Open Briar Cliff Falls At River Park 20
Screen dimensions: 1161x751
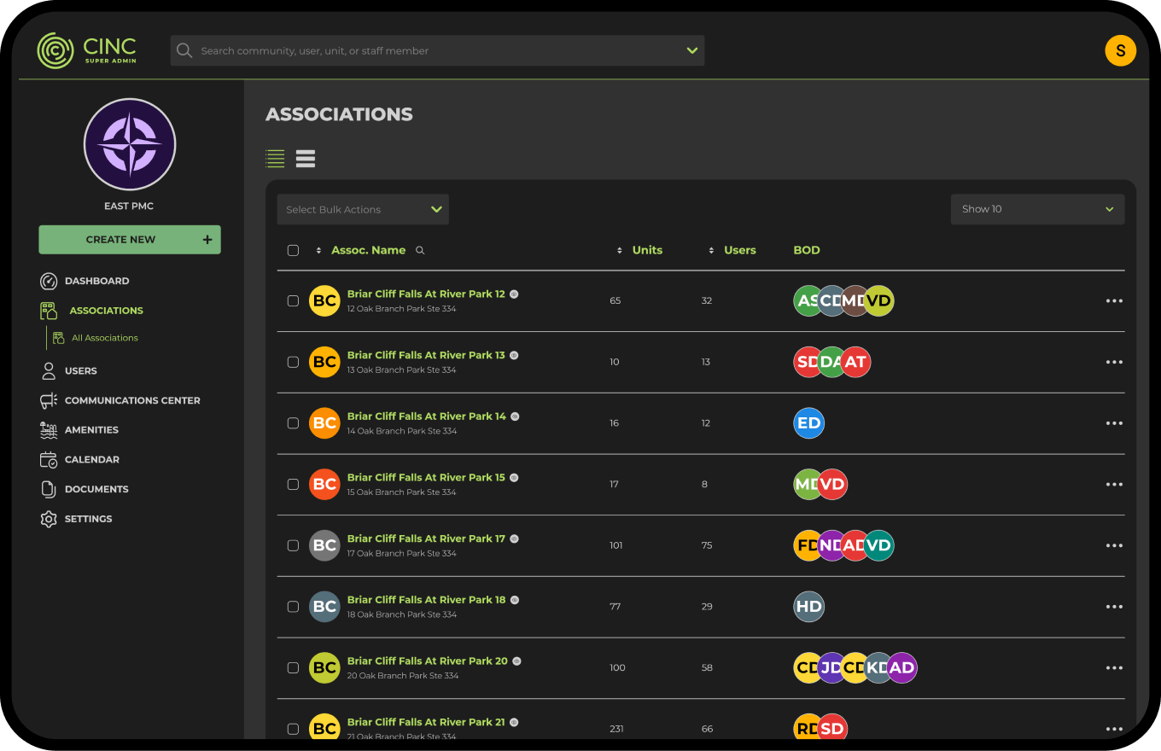428,661
